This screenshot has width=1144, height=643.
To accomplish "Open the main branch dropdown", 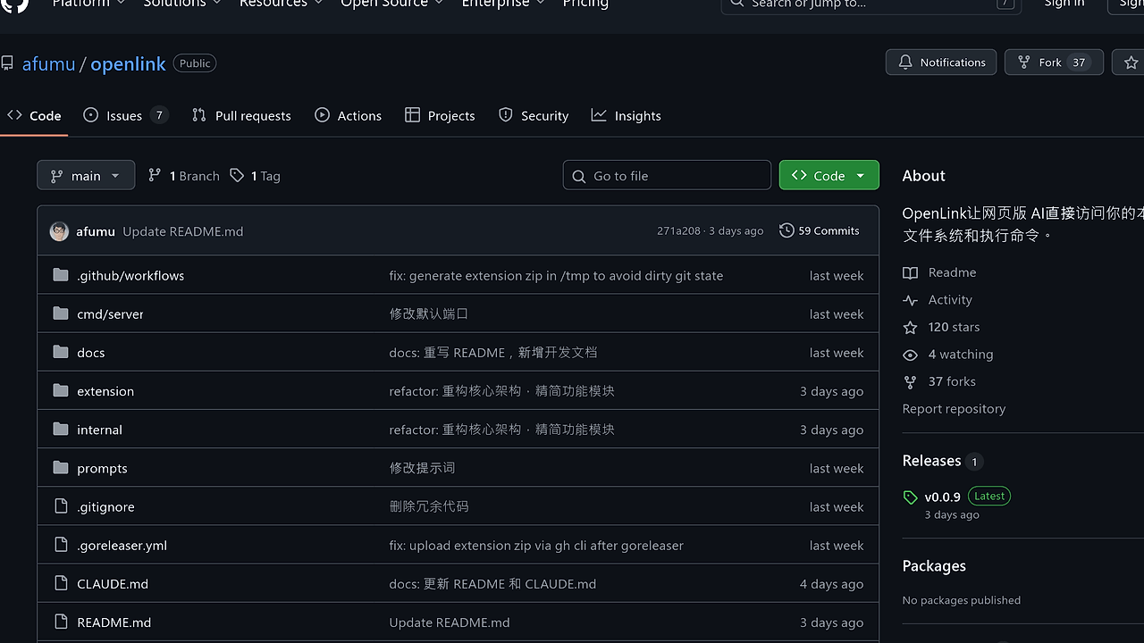I will [86, 175].
